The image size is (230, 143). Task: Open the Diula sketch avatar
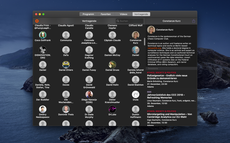pyautogui.click(x=135, y=94)
